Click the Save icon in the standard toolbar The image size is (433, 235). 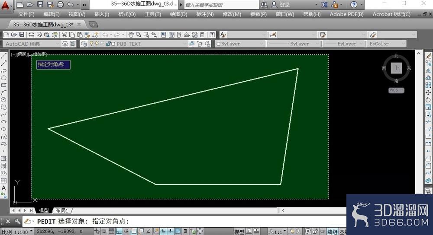(x=22, y=35)
